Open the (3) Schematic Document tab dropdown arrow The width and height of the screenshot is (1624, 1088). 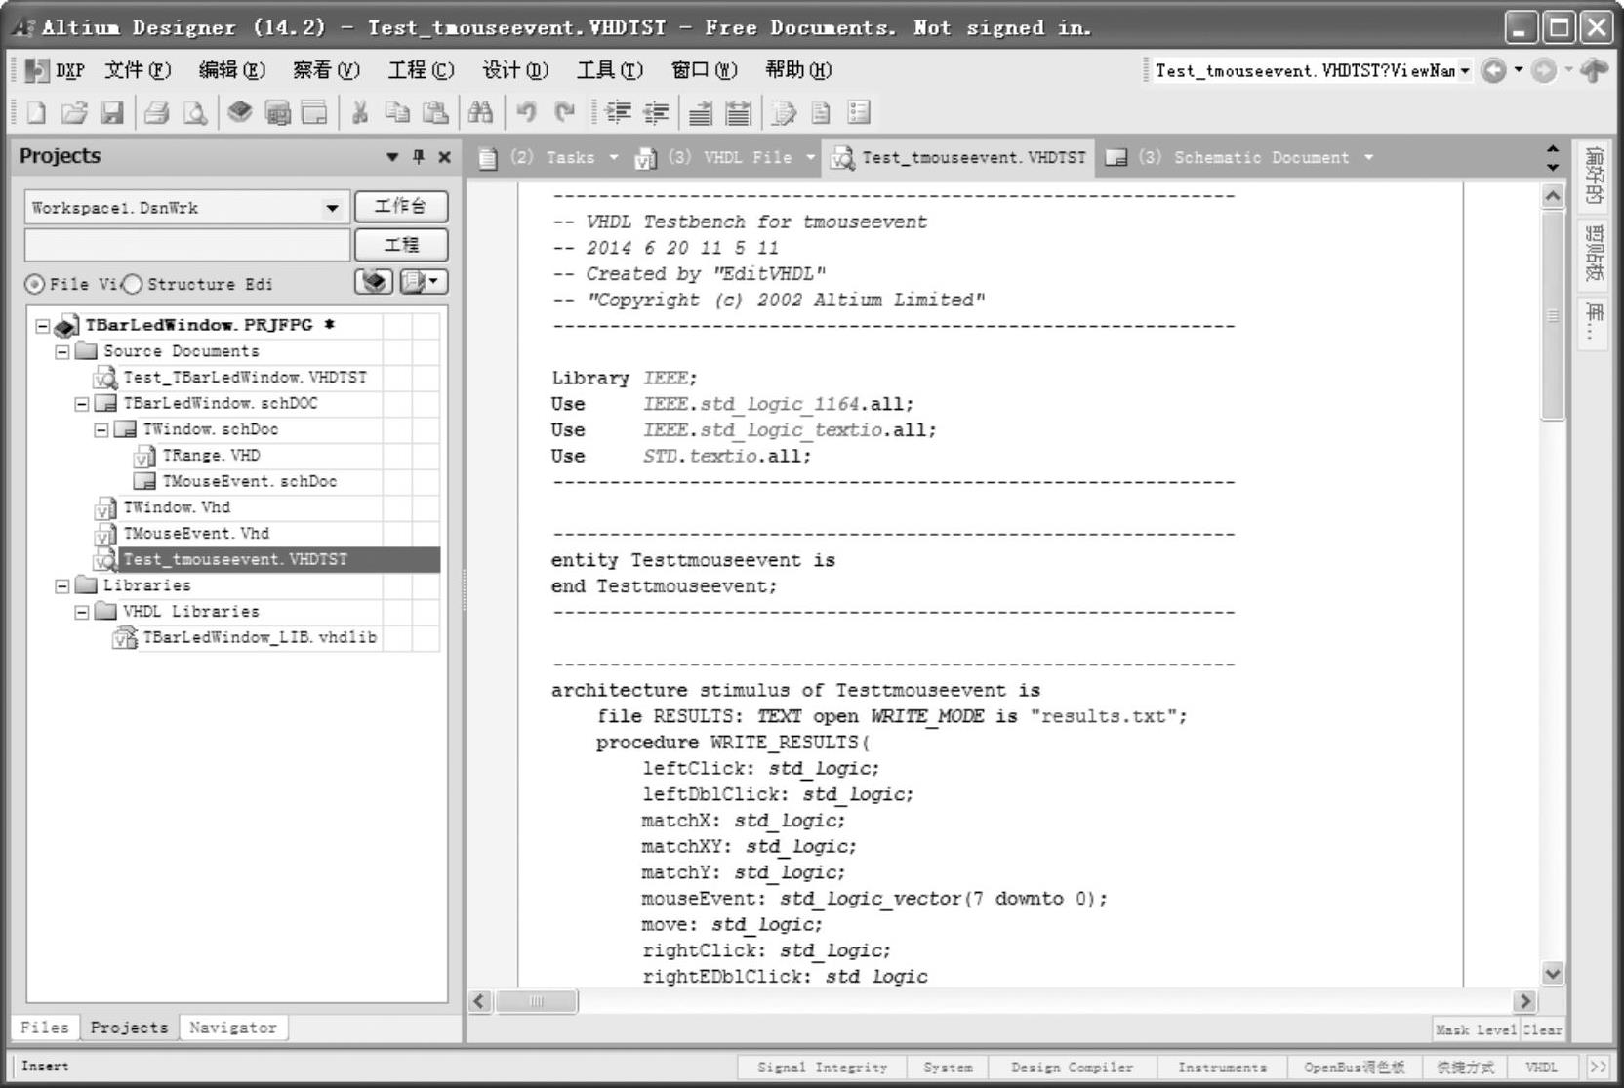[x=1368, y=157]
